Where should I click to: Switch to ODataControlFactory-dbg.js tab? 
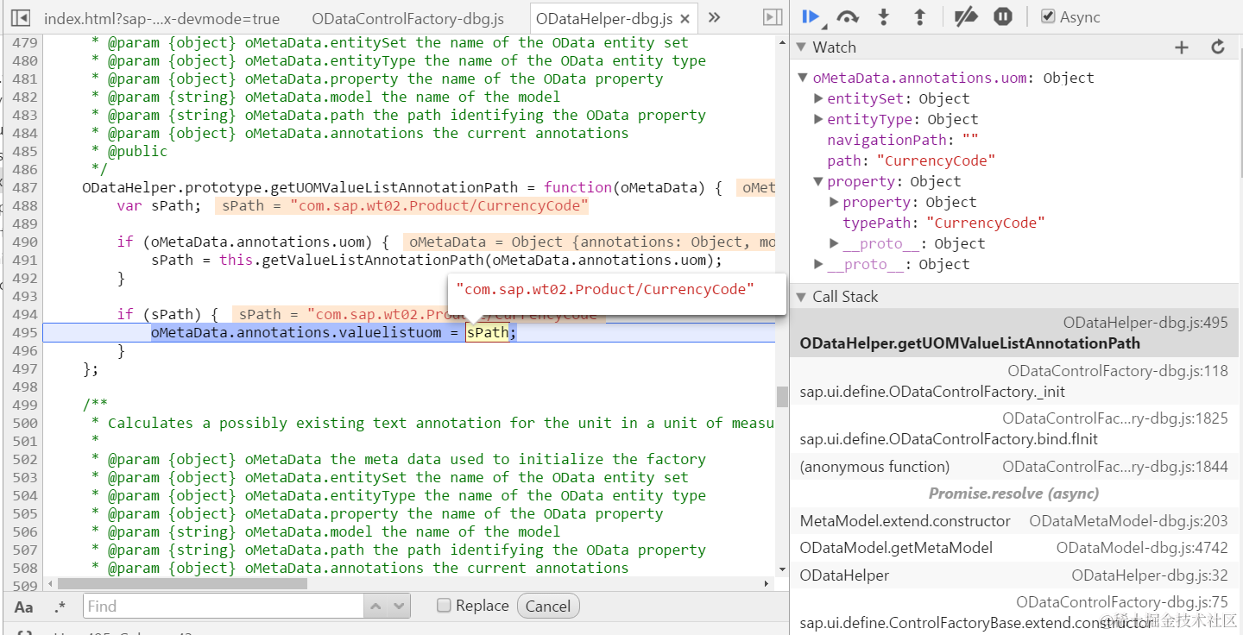[407, 18]
